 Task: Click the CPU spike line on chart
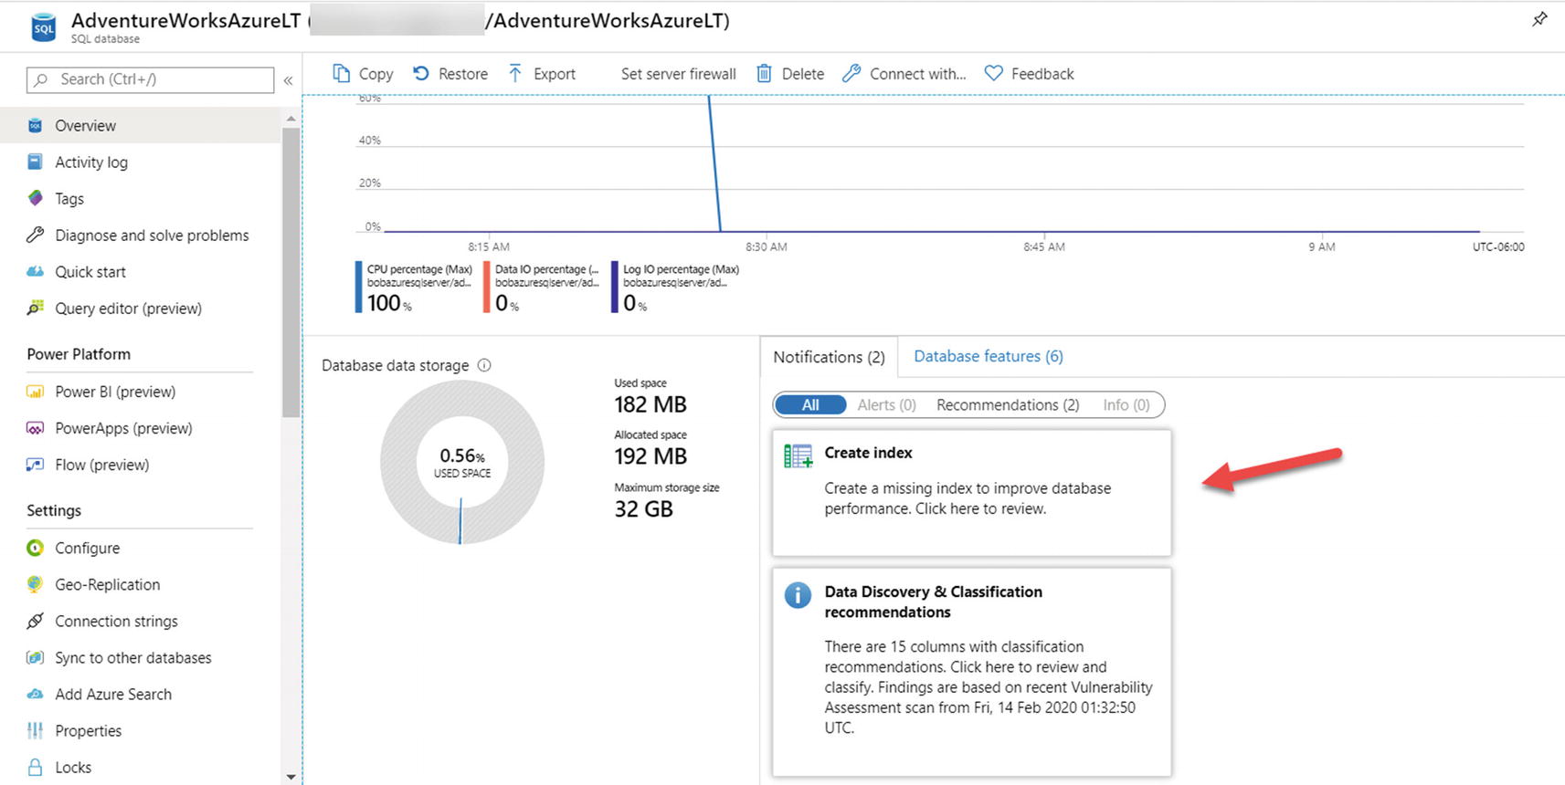pyautogui.click(x=714, y=164)
